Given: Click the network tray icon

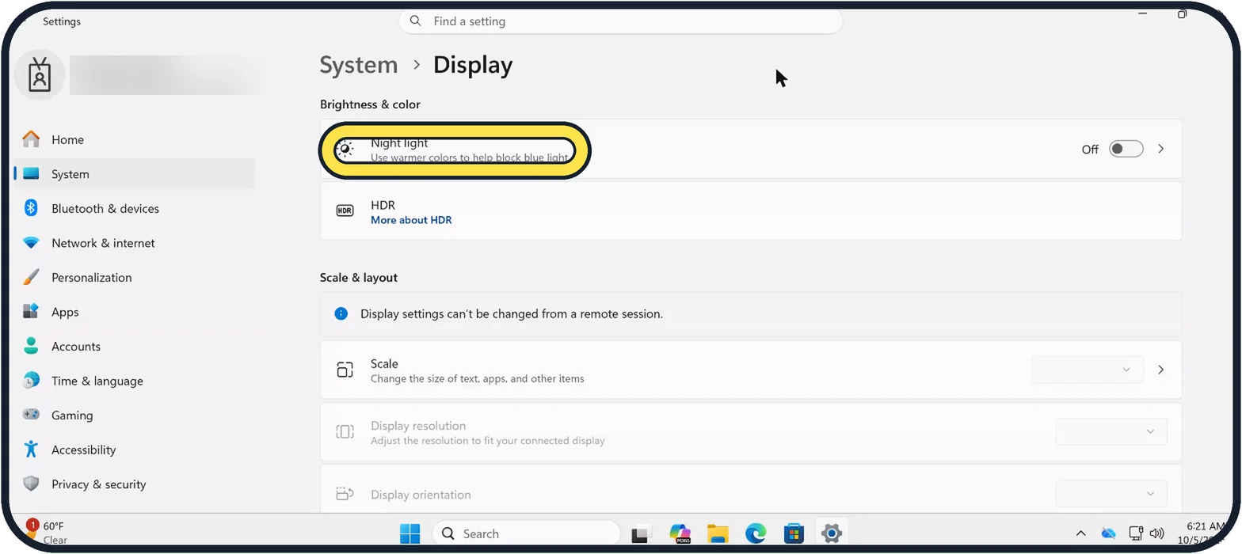Looking at the screenshot, I should (x=1136, y=533).
